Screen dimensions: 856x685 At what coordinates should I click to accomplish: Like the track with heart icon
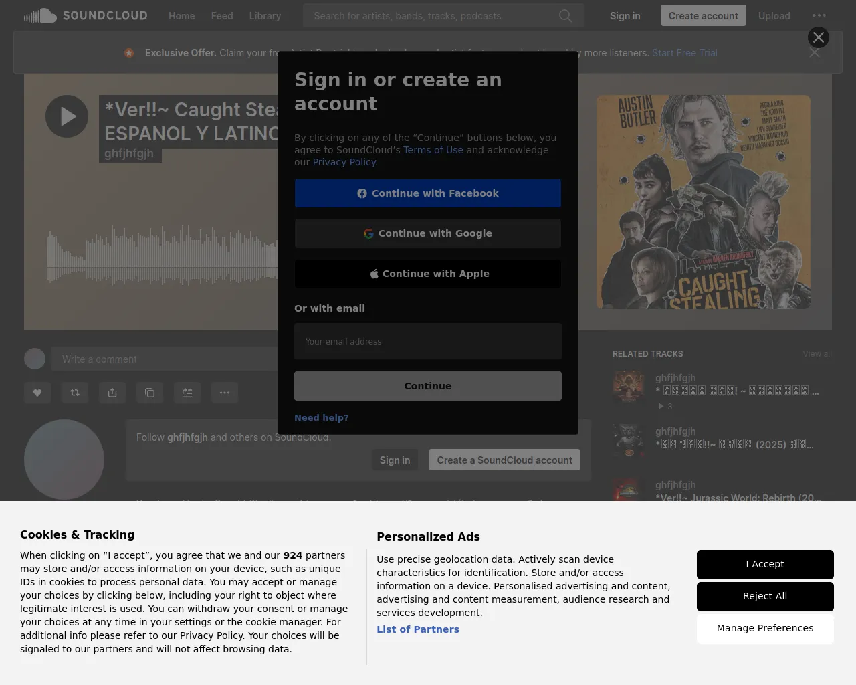click(37, 393)
